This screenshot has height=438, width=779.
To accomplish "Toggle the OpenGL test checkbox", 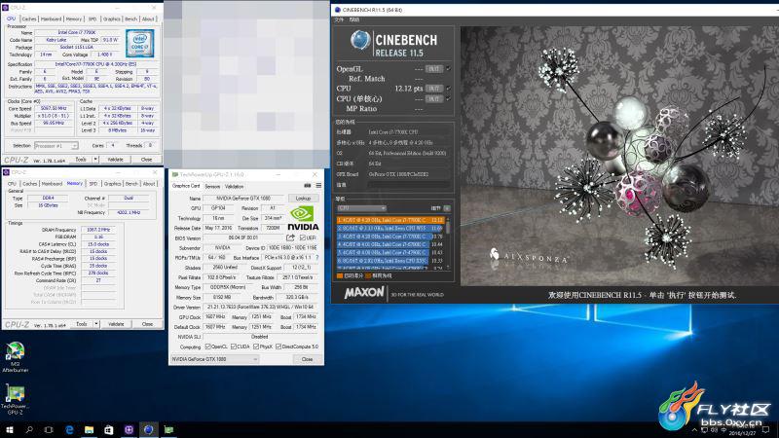I will coord(448,69).
